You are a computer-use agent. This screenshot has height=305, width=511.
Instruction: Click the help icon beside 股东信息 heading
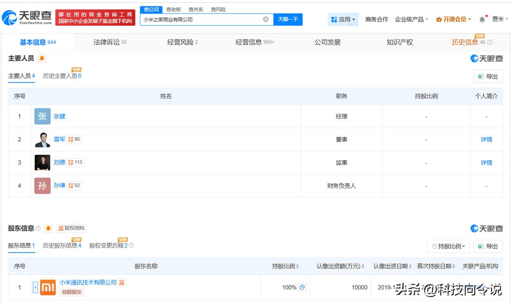[x=38, y=228]
